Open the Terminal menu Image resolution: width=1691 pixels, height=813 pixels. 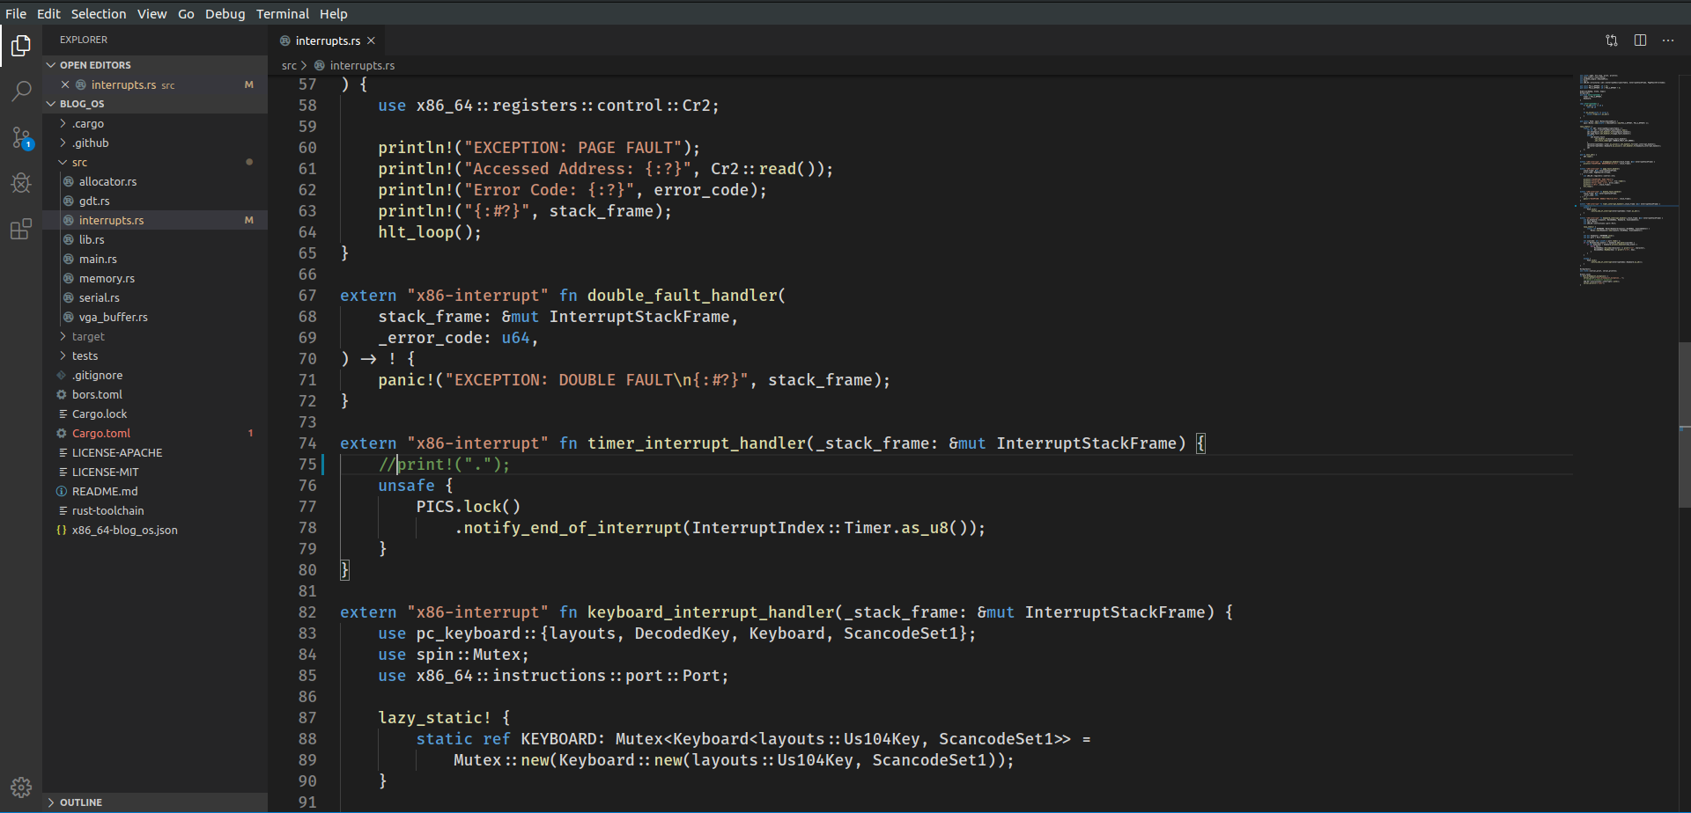pos(283,13)
